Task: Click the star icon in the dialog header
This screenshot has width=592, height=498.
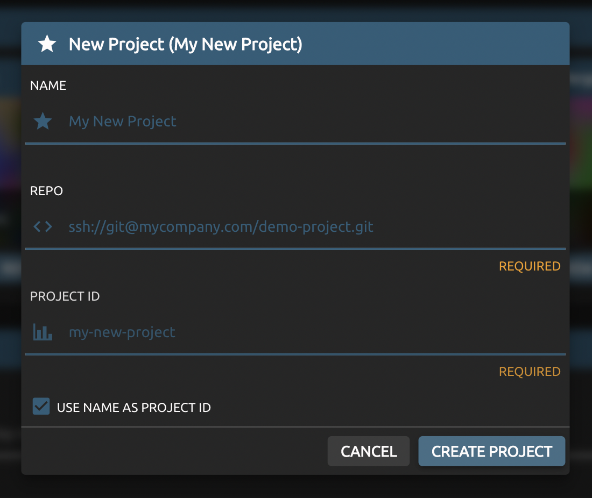Action: [47, 44]
